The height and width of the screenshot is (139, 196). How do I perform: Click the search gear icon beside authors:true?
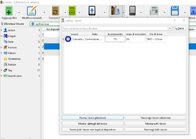tap(33, 24)
